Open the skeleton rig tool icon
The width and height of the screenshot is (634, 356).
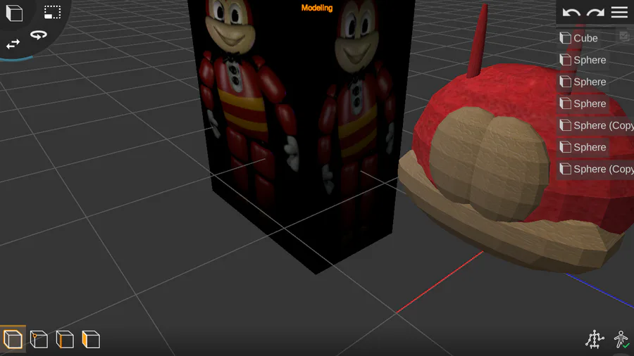coord(595,339)
